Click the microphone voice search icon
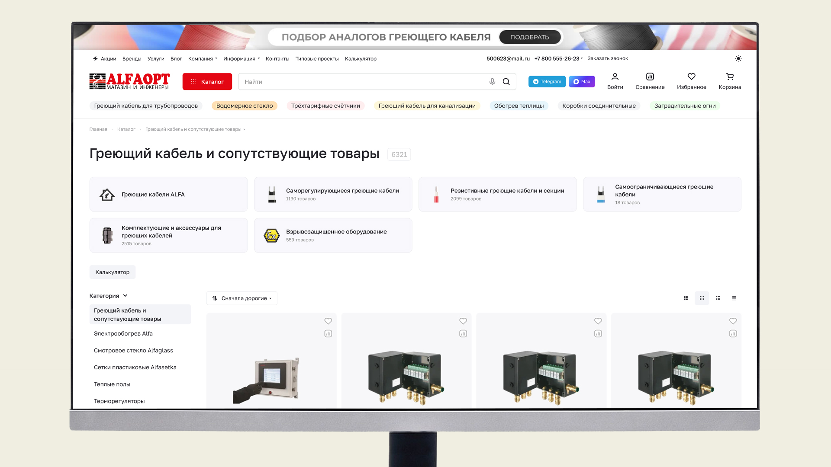 [492, 82]
